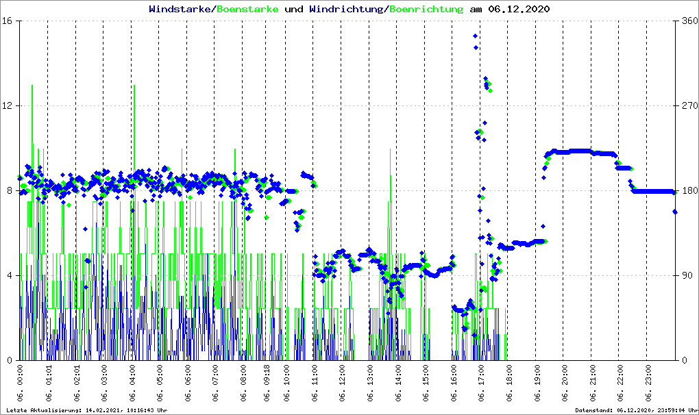The image size is (699, 415).
Task: Click left axis value 12
Action: tap(7, 106)
